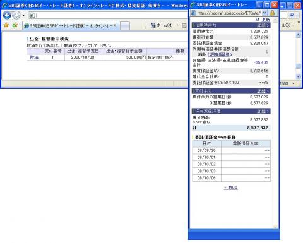Click 更新 refresh link in popup

coord(266,20)
